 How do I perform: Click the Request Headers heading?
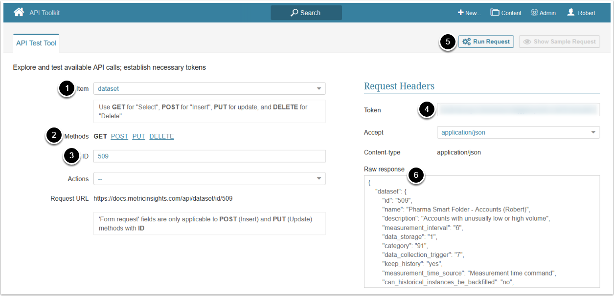tap(399, 86)
